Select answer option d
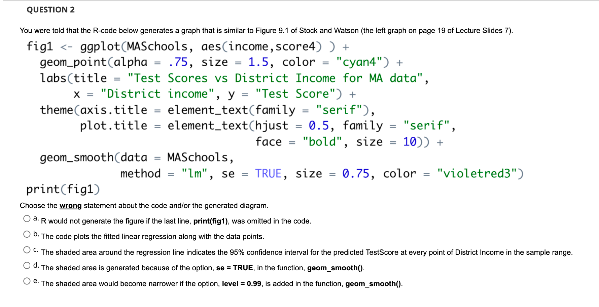 pos(27,265)
